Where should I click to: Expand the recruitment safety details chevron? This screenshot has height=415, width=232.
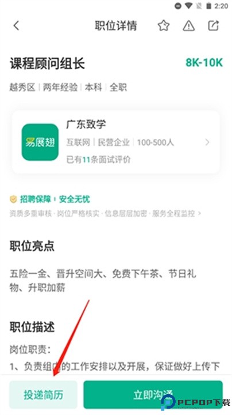tap(199, 213)
